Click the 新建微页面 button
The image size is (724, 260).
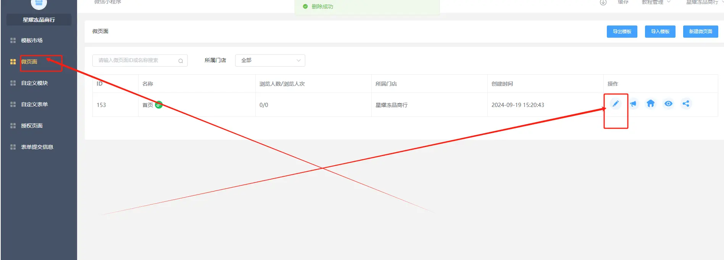[700, 32]
